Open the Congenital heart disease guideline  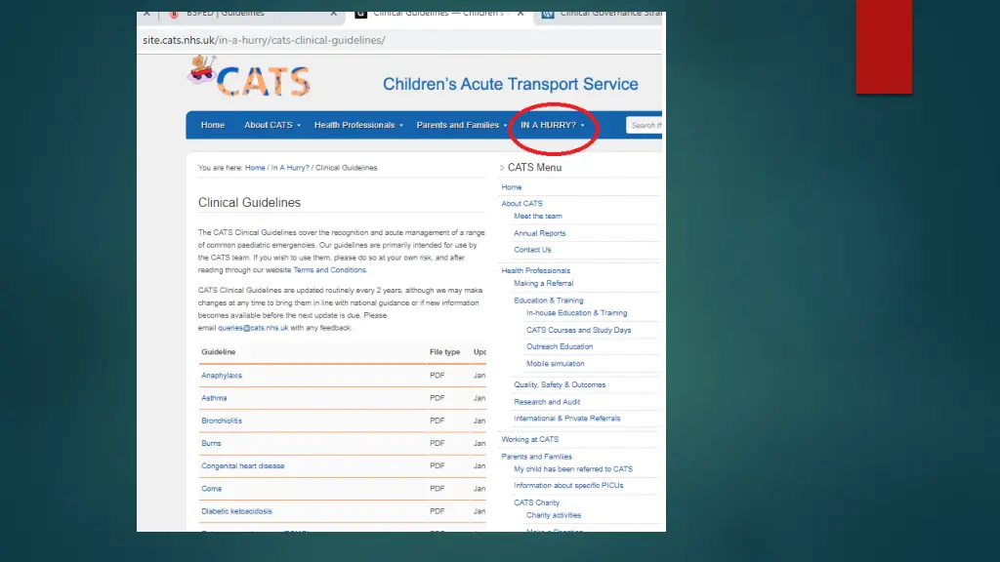pos(242,465)
